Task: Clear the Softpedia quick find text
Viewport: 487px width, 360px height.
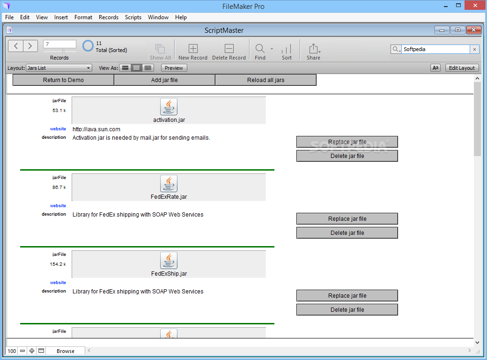Action: click(474, 49)
